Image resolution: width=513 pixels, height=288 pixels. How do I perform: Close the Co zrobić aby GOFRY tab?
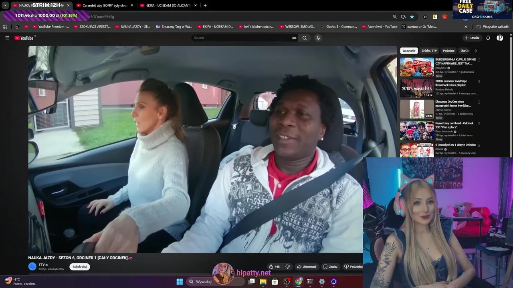click(x=132, y=6)
